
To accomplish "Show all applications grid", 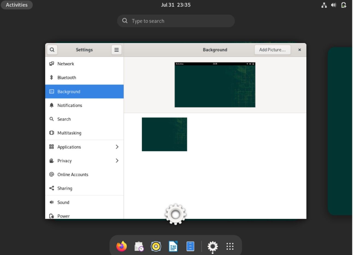I will [x=230, y=247].
